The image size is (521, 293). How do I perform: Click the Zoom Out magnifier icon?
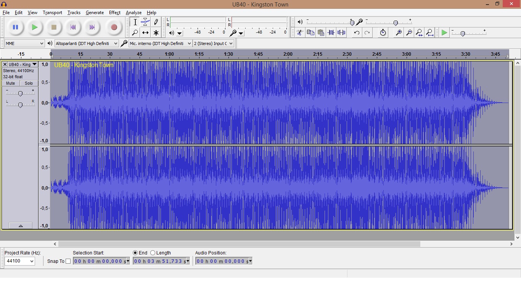[x=409, y=33]
